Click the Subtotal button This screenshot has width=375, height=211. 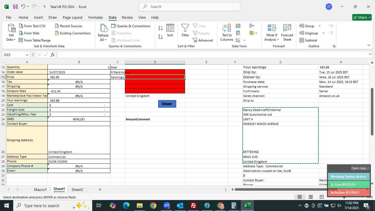[308, 40]
